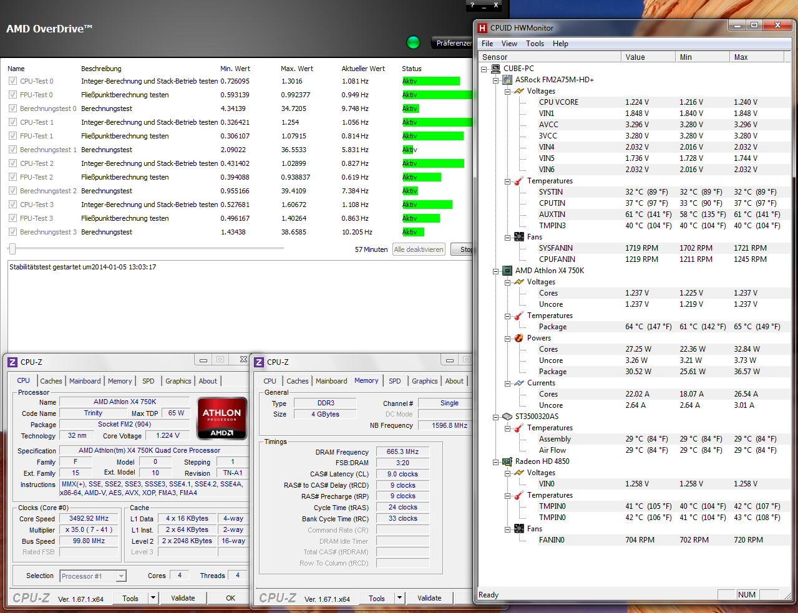This screenshot has height=613, width=798.
Task: Open the Help menu in HWMonitor
Action: (x=560, y=44)
